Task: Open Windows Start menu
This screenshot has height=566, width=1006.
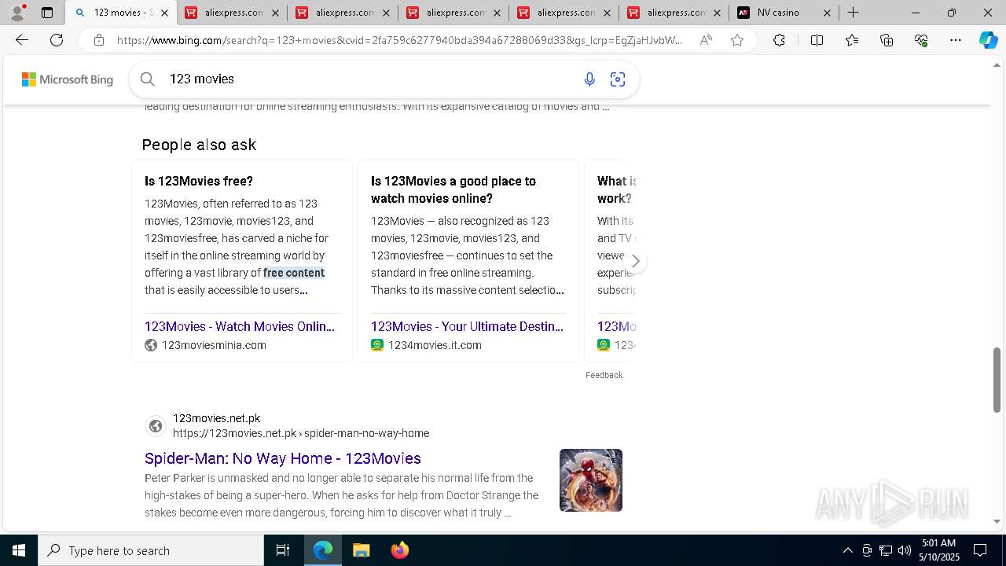Action: tap(19, 550)
